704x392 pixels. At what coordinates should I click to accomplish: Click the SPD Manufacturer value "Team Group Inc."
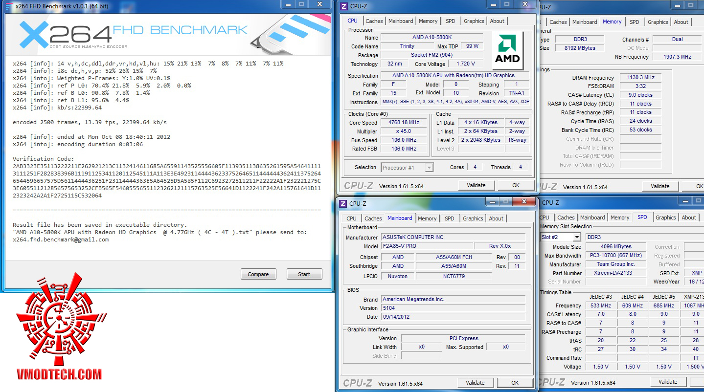pos(615,264)
